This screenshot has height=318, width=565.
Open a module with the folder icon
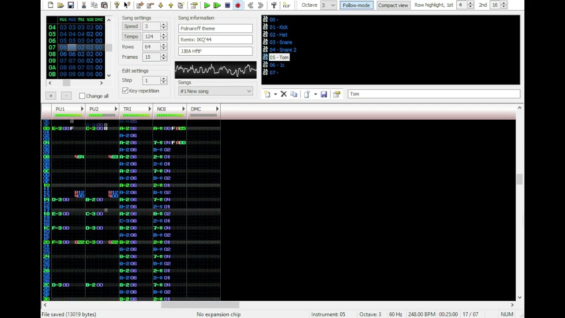[60, 5]
